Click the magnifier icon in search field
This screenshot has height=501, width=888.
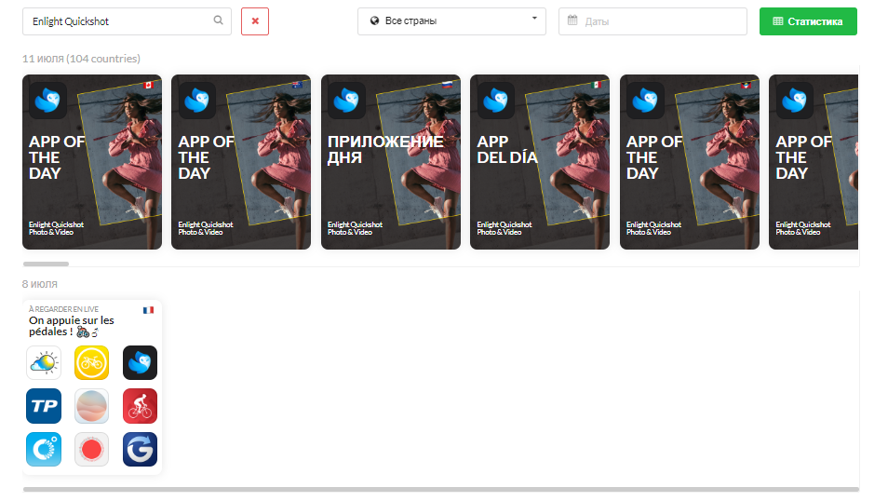tap(219, 20)
